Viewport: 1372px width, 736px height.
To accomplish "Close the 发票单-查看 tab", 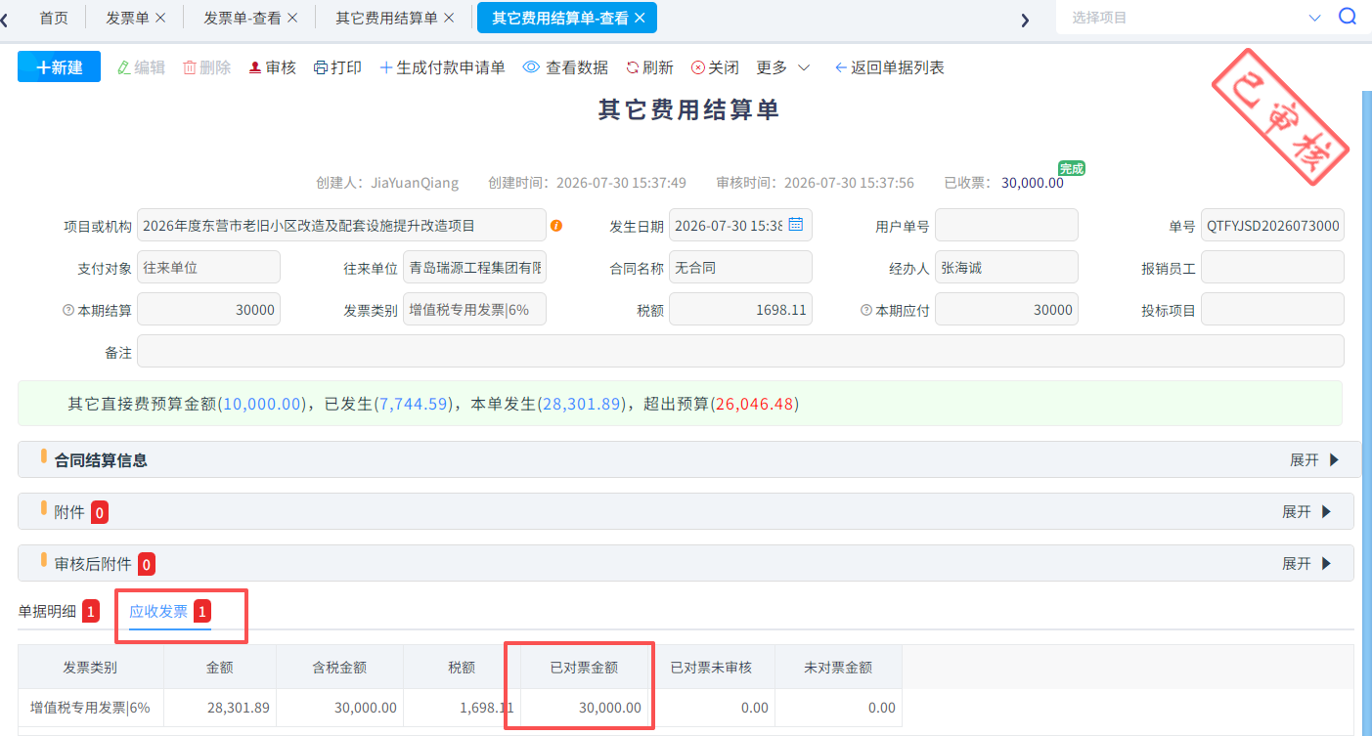I will point(291,18).
